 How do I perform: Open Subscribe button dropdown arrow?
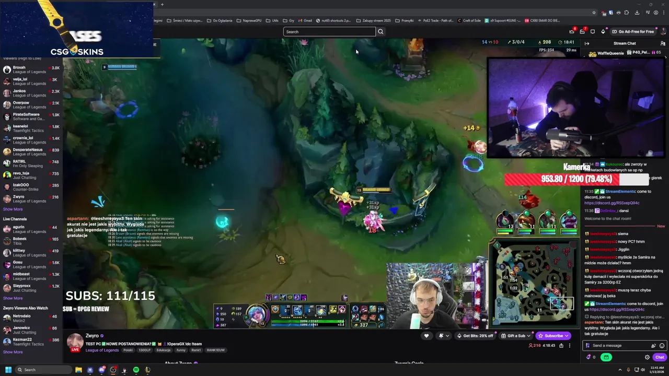tap(568, 336)
